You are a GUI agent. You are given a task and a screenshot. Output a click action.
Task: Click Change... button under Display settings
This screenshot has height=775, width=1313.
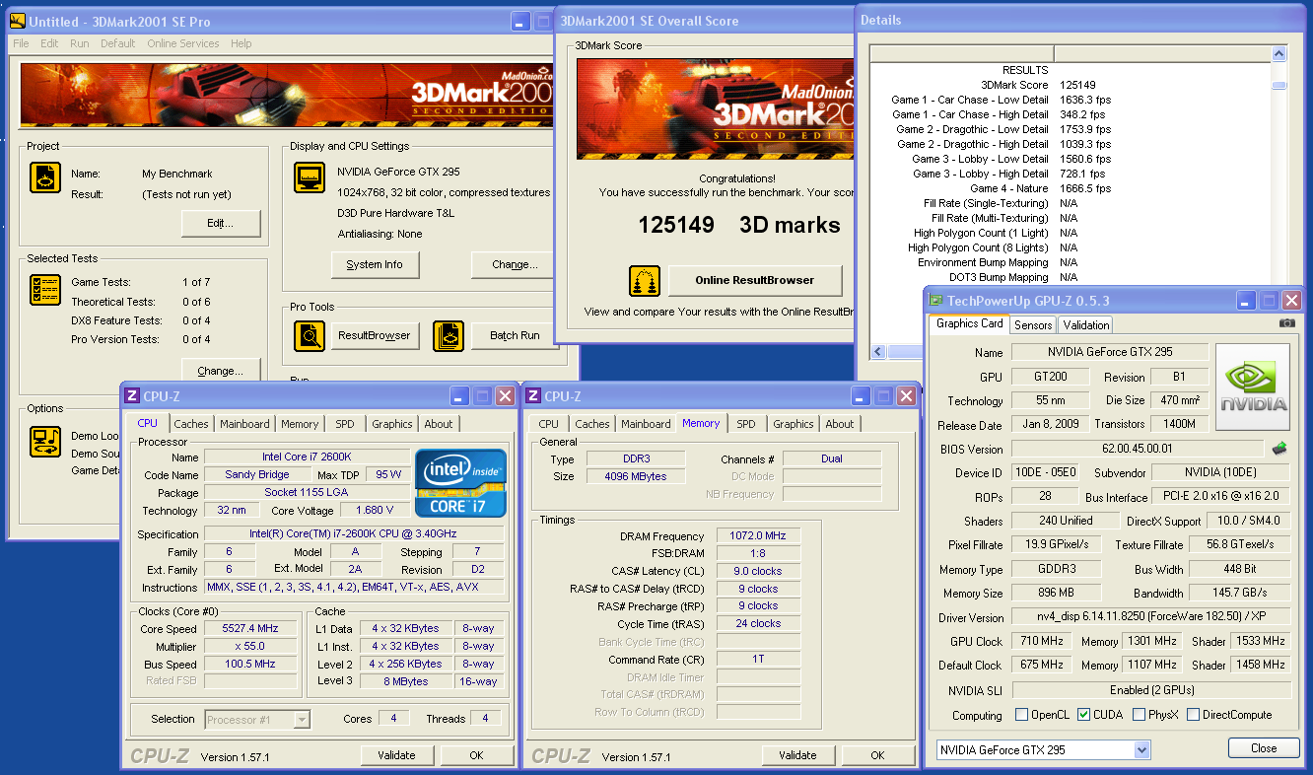[515, 264]
